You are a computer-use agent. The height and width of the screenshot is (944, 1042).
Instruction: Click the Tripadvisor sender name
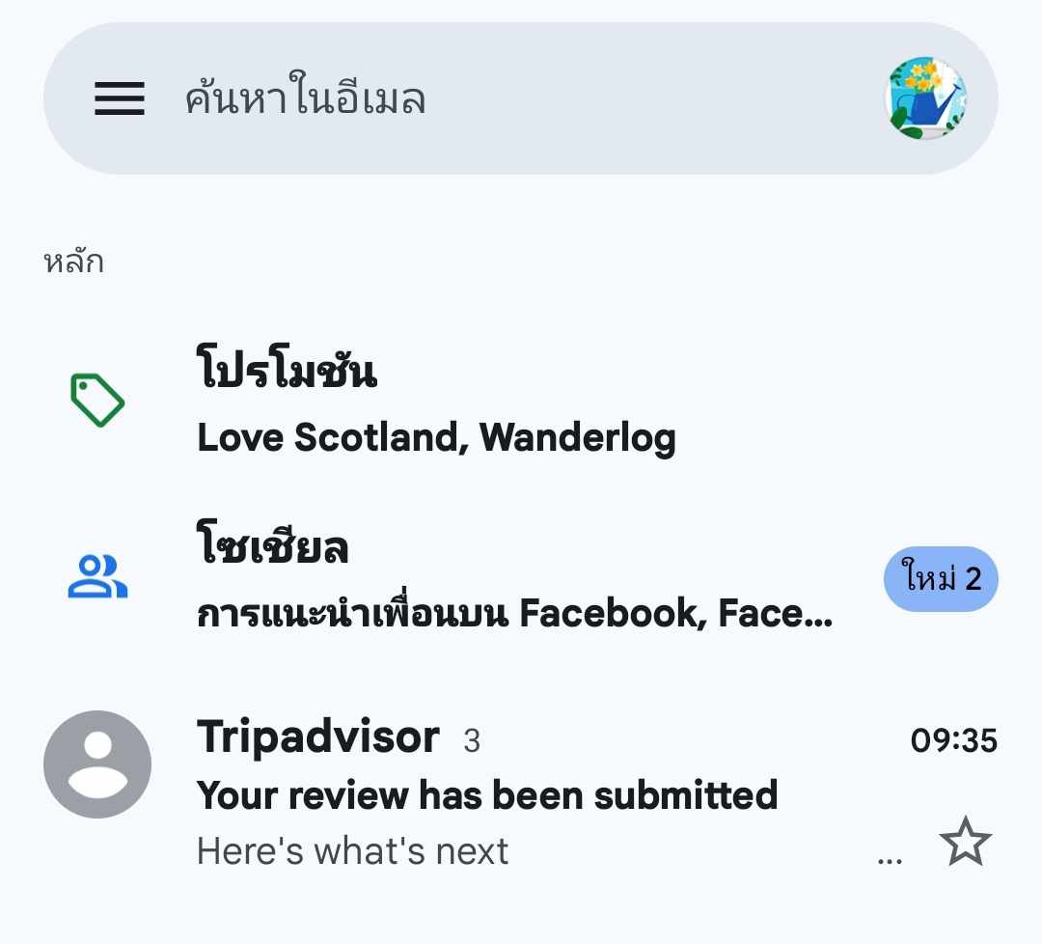(x=318, y=737)
